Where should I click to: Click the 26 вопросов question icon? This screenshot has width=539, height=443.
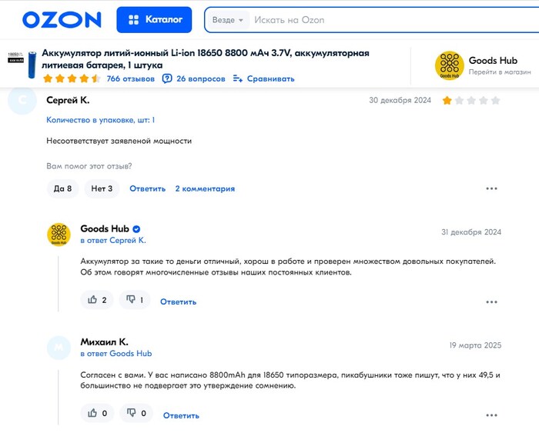[167, 78]
